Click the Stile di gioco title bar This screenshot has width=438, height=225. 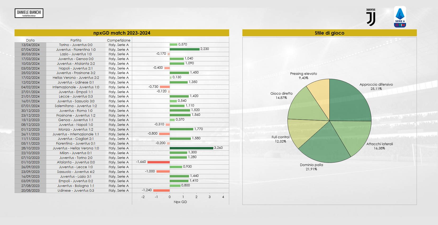329,33
